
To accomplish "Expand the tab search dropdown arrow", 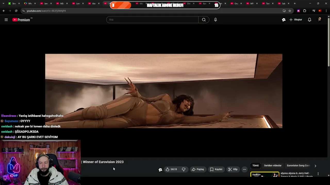I will [3, 4].
